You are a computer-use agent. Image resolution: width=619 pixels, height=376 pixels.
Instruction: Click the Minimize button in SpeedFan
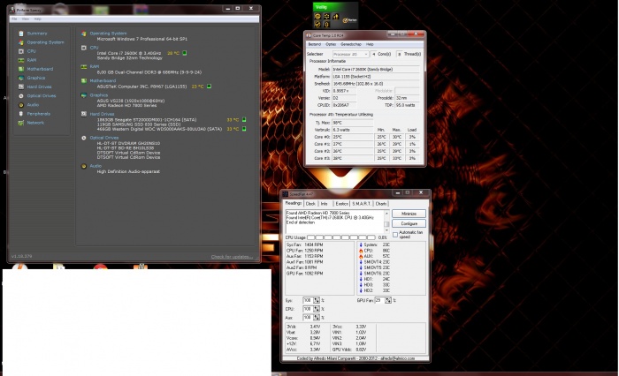click(x=408, y=214)
